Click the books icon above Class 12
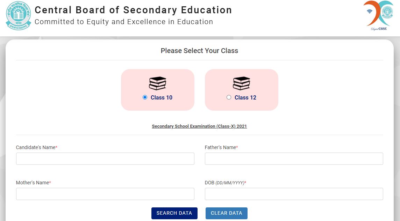The image size is (400, 221). (x=242, y=83)
